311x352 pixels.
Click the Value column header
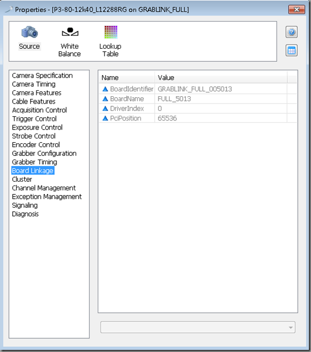pos(221,78)
